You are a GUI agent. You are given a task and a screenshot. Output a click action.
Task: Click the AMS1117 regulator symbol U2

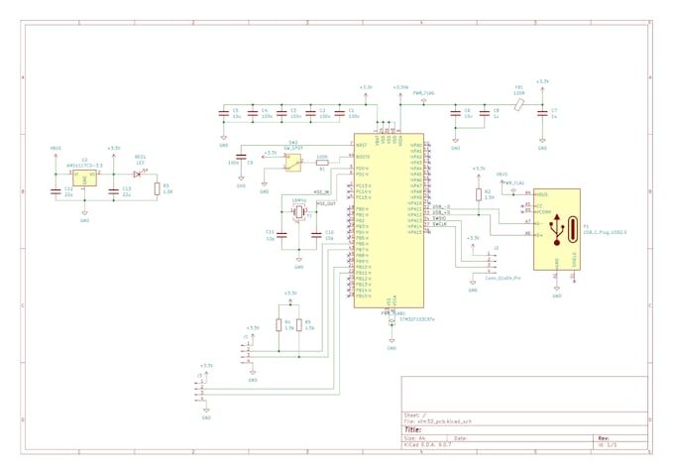[x=84, y=178]
